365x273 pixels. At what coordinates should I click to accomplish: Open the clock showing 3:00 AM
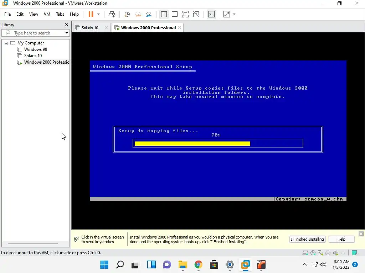[x=341, y=264]
